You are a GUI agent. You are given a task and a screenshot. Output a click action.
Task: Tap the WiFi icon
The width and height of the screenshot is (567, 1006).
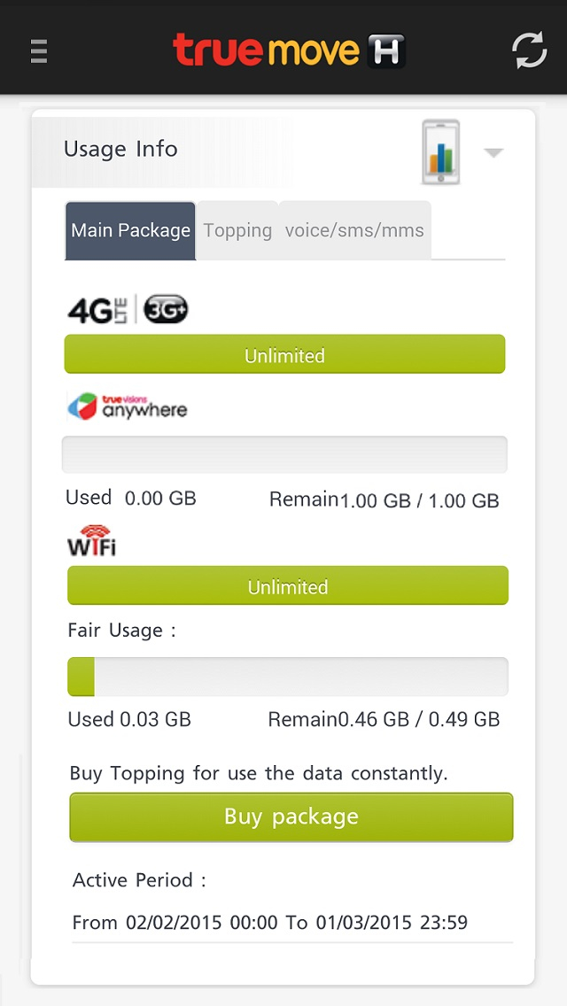pyautogui.click(x=91, y=541)
